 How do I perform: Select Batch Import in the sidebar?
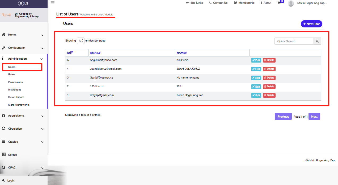tap(16, 97)
